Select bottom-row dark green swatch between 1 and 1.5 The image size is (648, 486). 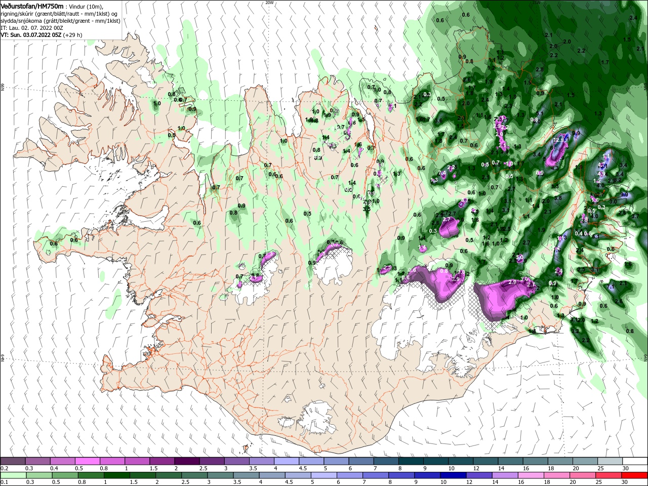[116, 475]
